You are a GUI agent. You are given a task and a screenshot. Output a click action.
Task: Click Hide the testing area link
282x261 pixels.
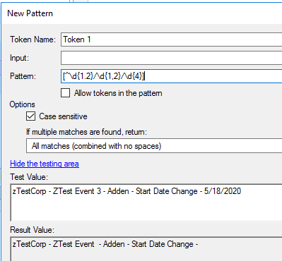coord(45,164)
